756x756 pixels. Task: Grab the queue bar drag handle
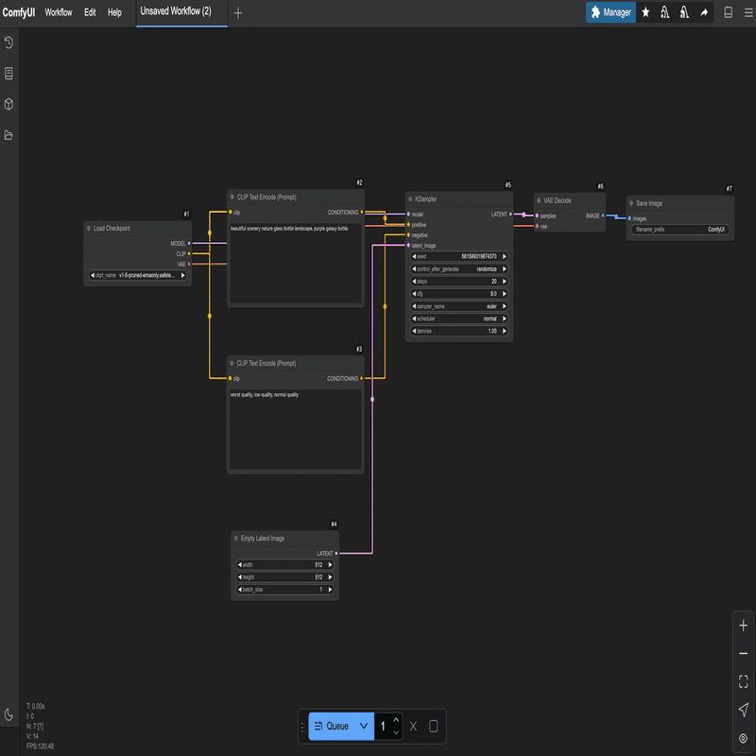tap(302, 726)
